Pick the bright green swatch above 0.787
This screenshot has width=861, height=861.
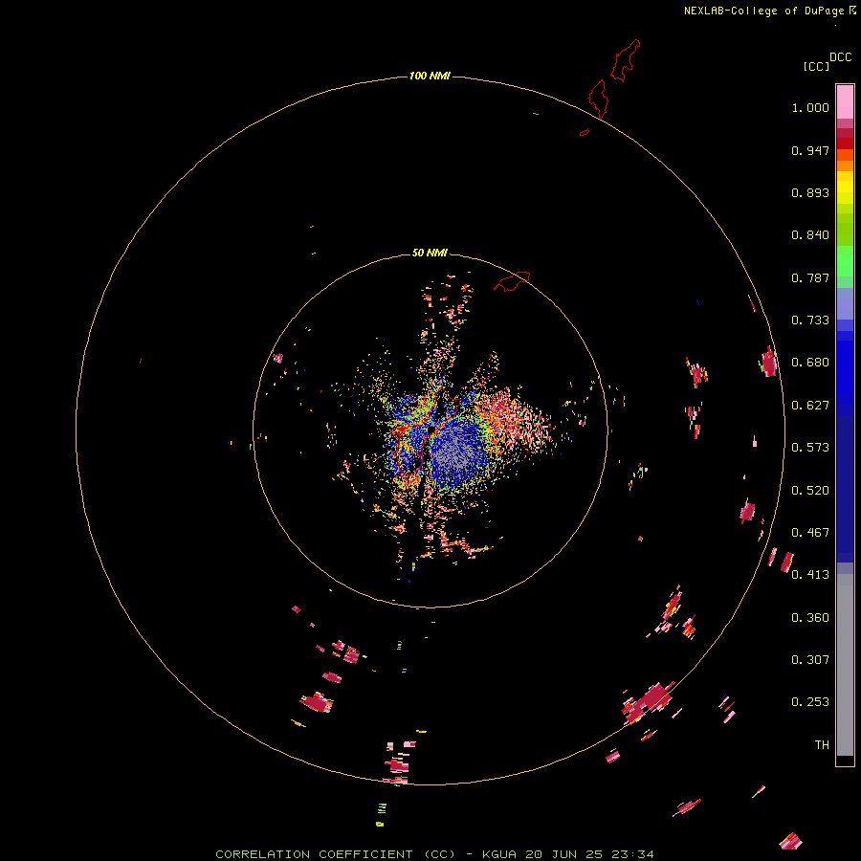pos(845,261)
